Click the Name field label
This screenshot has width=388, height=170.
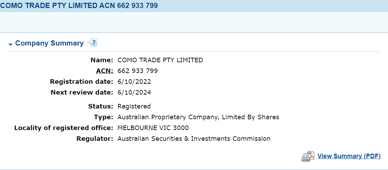tap(102, 60)
